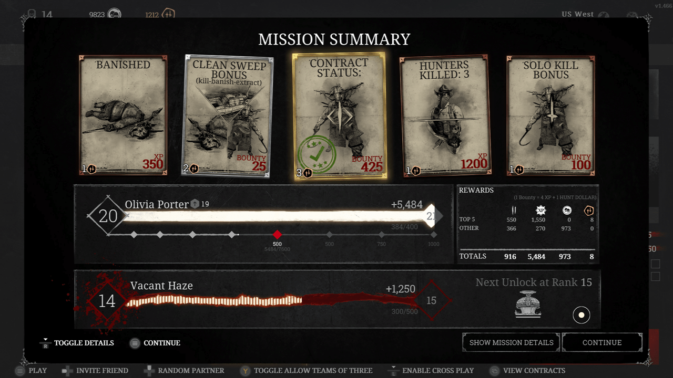Viewport: 673px width, 378px height.
Task: Click the Next Unlock at Rank 15 text
Action: click(x=534, y=282)
